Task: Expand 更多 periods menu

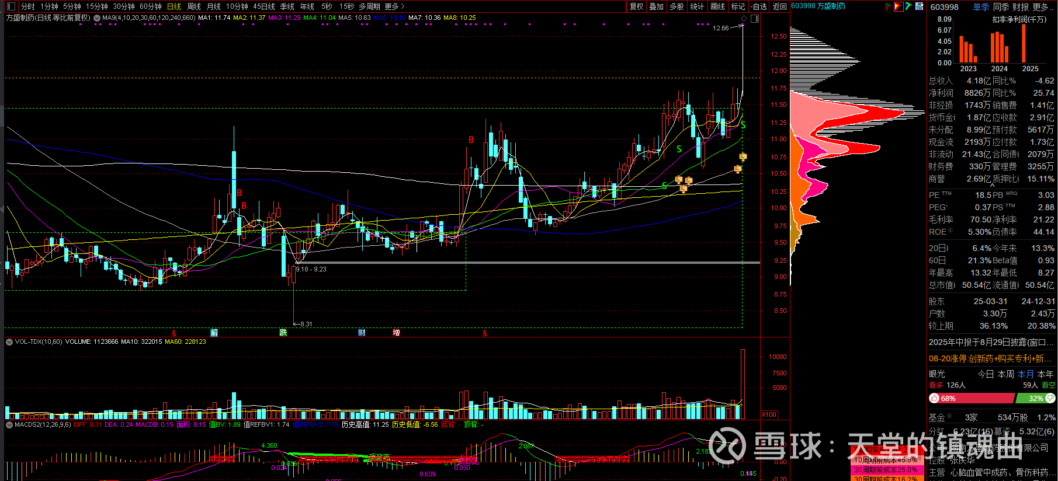Action: click(x=394, y=6)
